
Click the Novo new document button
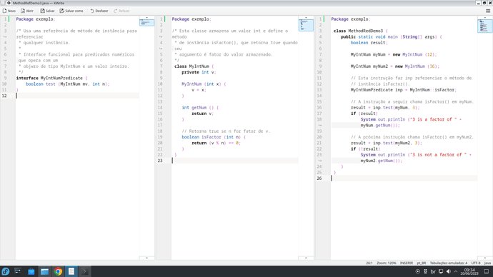(x=9, y=11)
